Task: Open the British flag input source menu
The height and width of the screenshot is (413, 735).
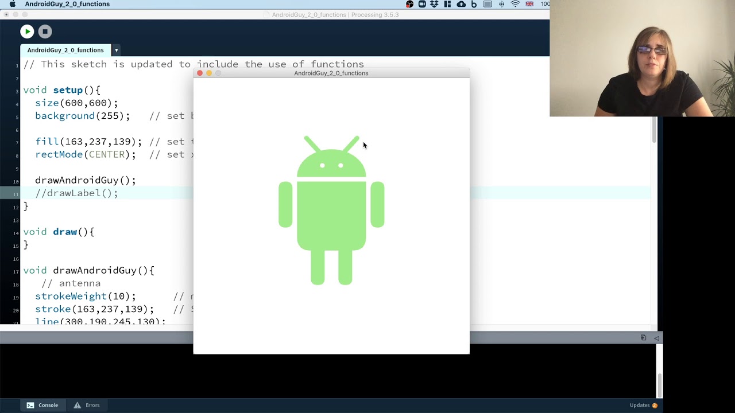Action: [x=529, y=4]
